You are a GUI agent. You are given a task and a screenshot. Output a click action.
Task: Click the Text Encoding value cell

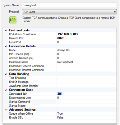pos(86,78)
